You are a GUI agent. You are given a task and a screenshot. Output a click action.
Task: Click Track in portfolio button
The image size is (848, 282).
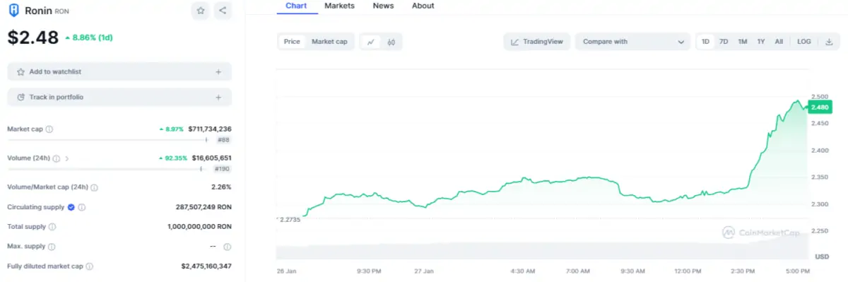click(x=119, y=97)
